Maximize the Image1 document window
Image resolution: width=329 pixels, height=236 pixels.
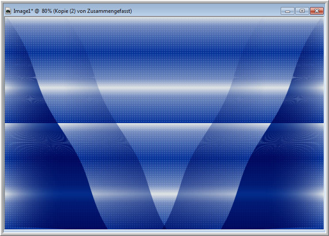[x=302, y=11]
